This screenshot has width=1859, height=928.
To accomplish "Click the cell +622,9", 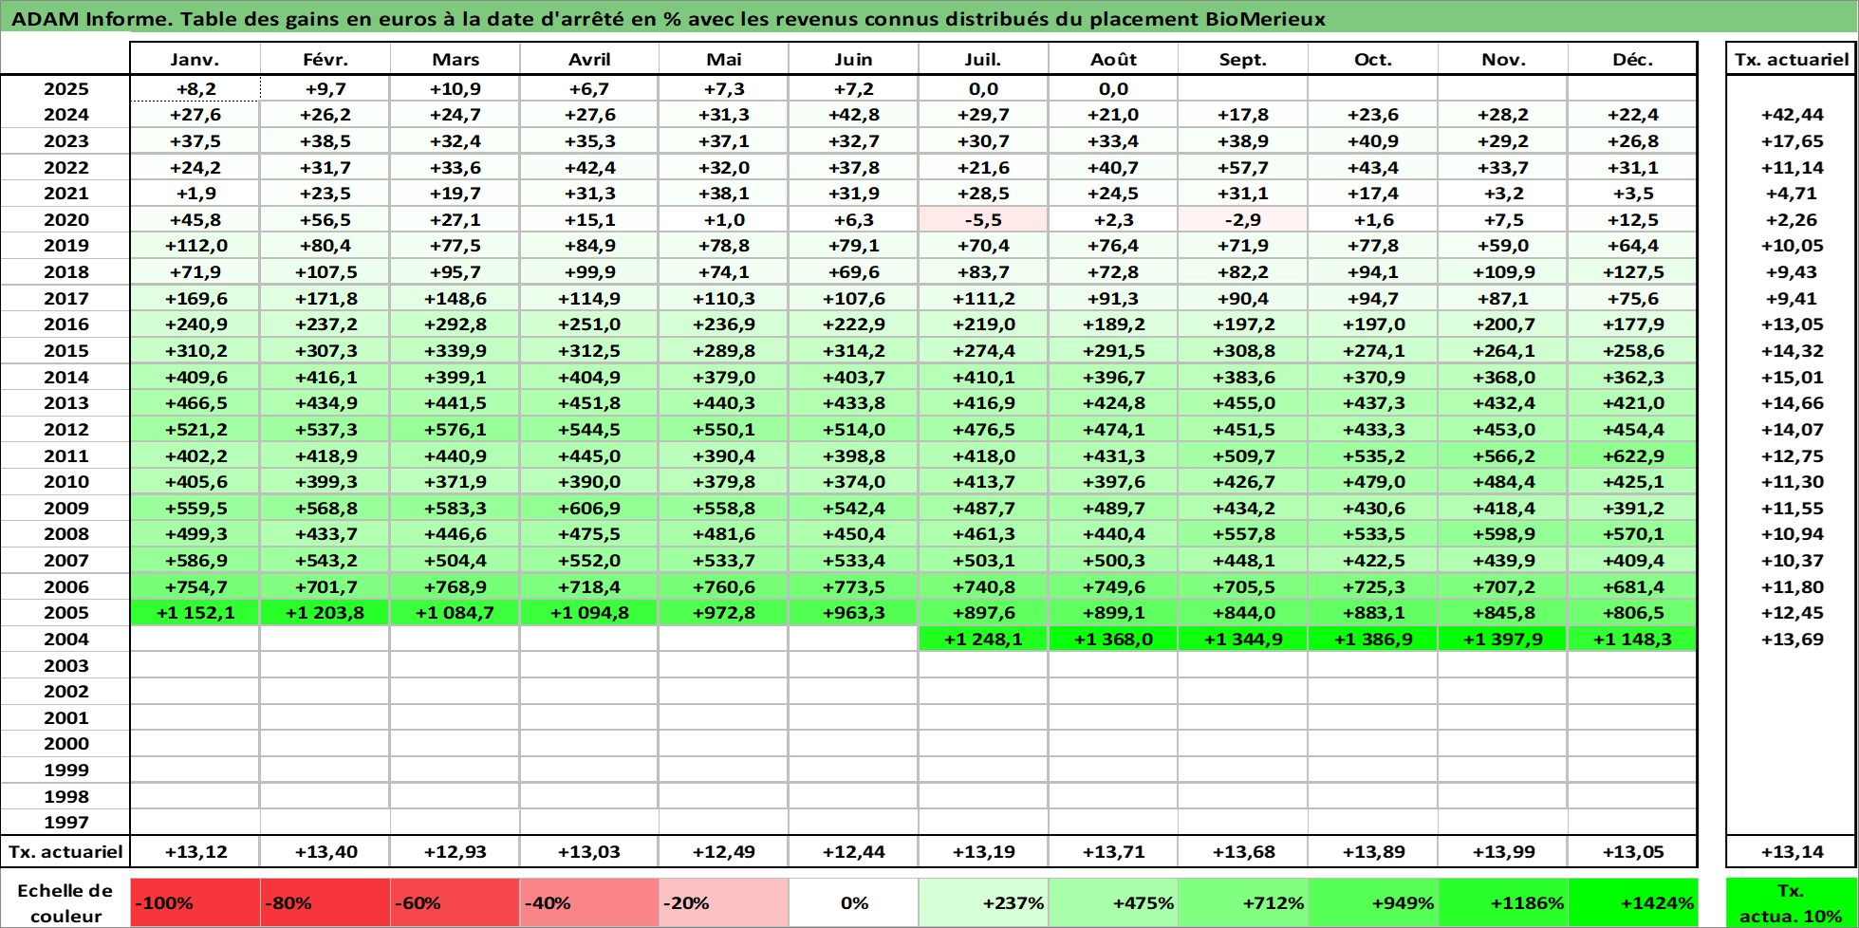I will click(x=1632, y=455).
